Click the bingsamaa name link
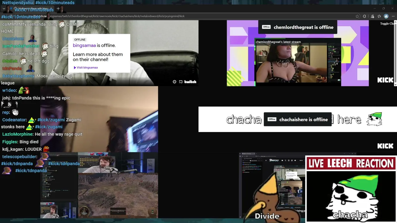The height and width of the screenshot is (223, 397). [84, 45]
